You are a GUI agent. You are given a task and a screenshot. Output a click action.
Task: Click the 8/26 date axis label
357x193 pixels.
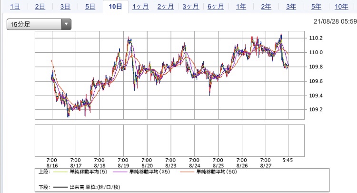(242, 166)
